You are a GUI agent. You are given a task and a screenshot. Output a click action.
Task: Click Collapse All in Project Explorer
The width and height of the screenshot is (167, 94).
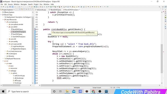pyautogui.click(x=20, y=9)
